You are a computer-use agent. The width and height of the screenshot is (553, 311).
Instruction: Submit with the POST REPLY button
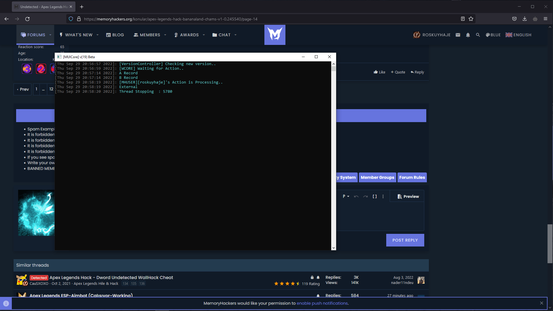click(405, 240)
